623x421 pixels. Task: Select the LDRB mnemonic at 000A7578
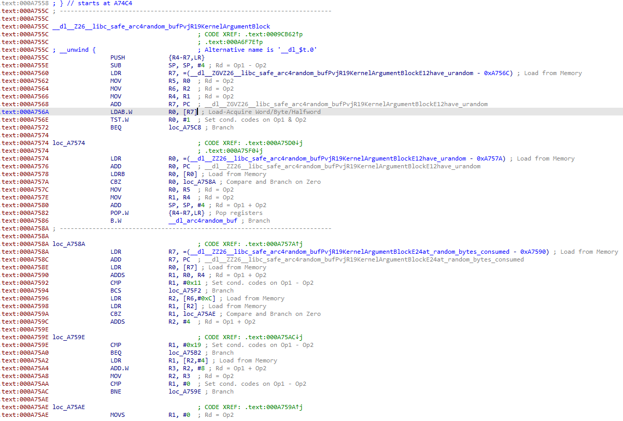click(118, 174)
